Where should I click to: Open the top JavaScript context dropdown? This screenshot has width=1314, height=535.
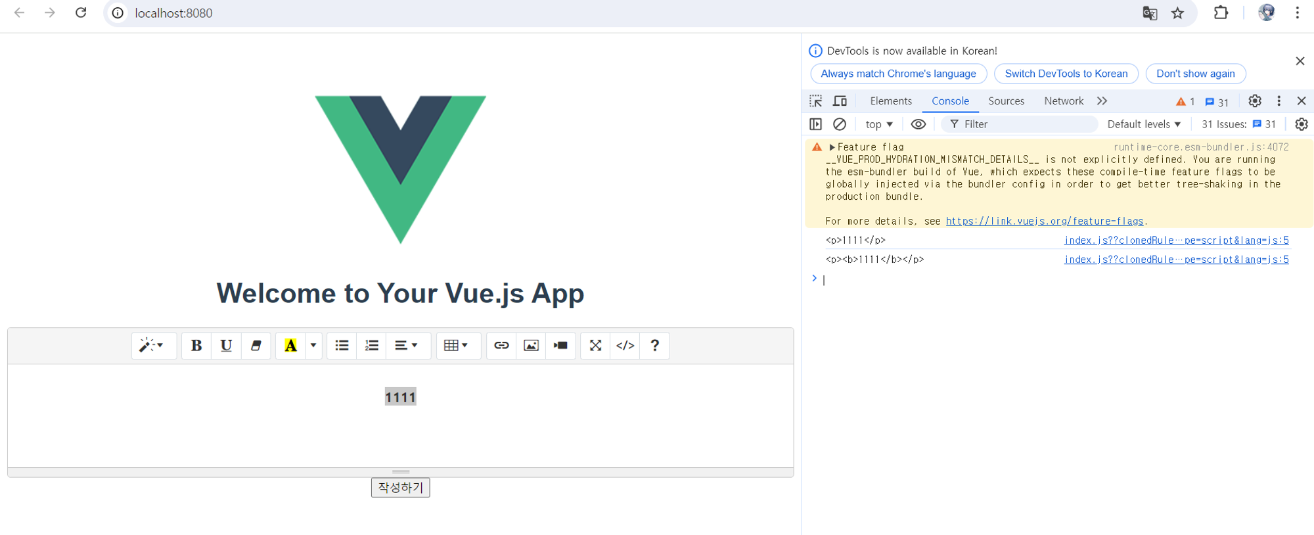879,124
